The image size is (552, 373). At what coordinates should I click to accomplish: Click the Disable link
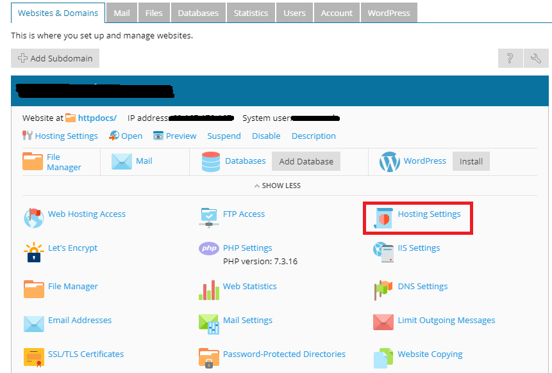tap(266, 136)
